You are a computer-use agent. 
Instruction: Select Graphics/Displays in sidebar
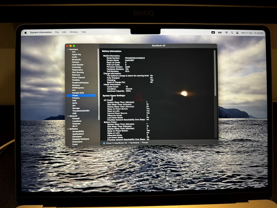point(80,83)
